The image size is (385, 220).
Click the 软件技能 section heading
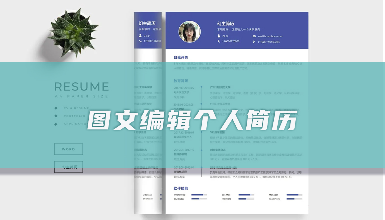pyautogui.click(x=181, y=188)
